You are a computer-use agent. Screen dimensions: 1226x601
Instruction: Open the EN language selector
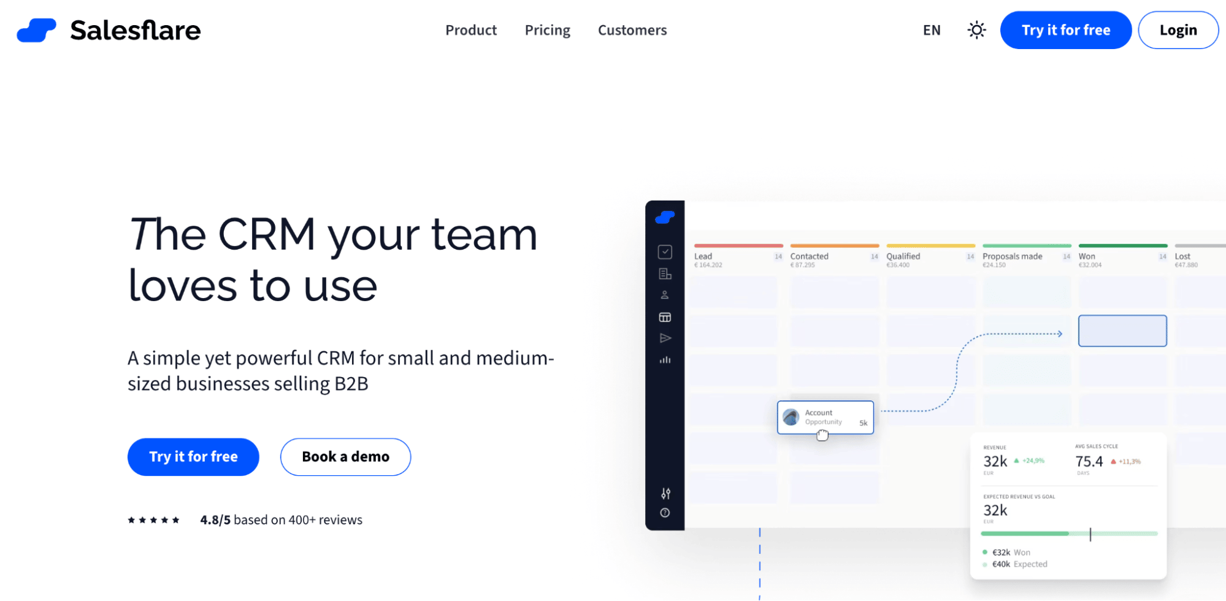(x=931, y=29)
